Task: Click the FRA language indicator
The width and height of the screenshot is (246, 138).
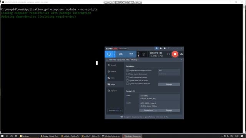Action: click(x=232, y=136)
